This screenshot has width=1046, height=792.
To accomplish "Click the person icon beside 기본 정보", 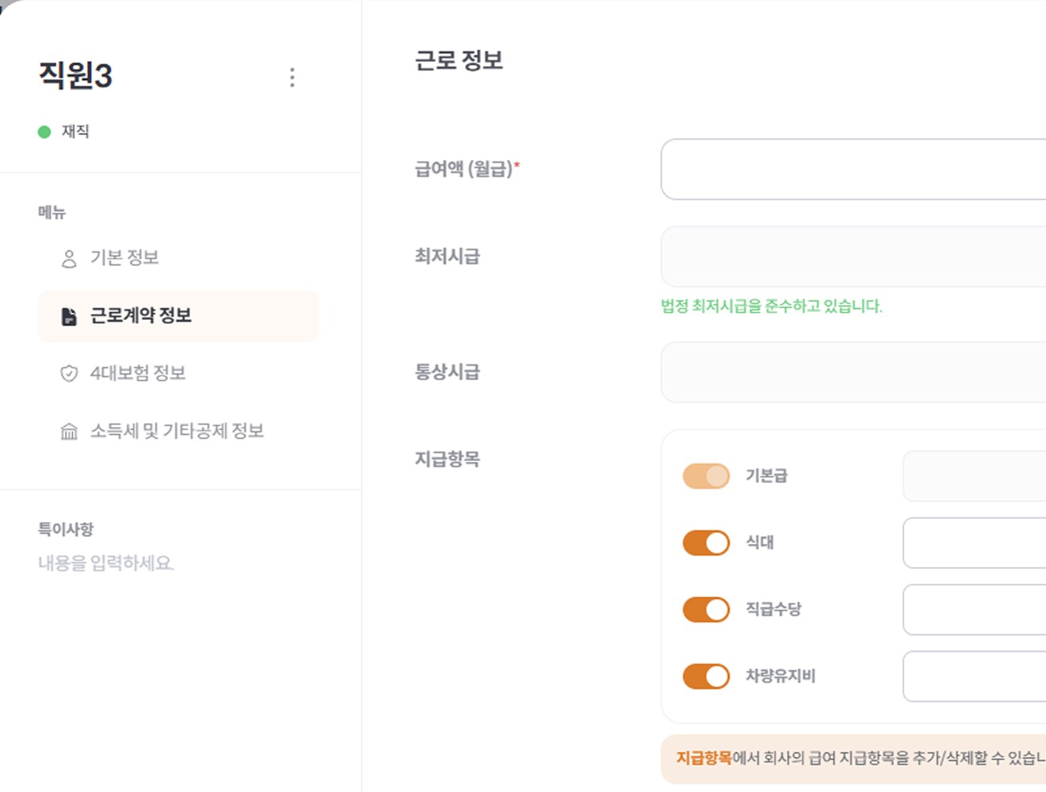I will click(68, 257).
